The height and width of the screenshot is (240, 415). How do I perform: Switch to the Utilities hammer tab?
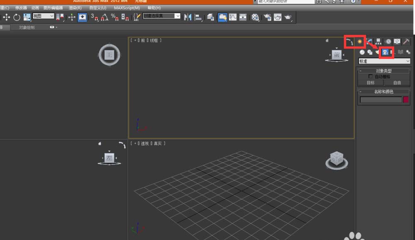pyautogui.click(x=406, y=42)
